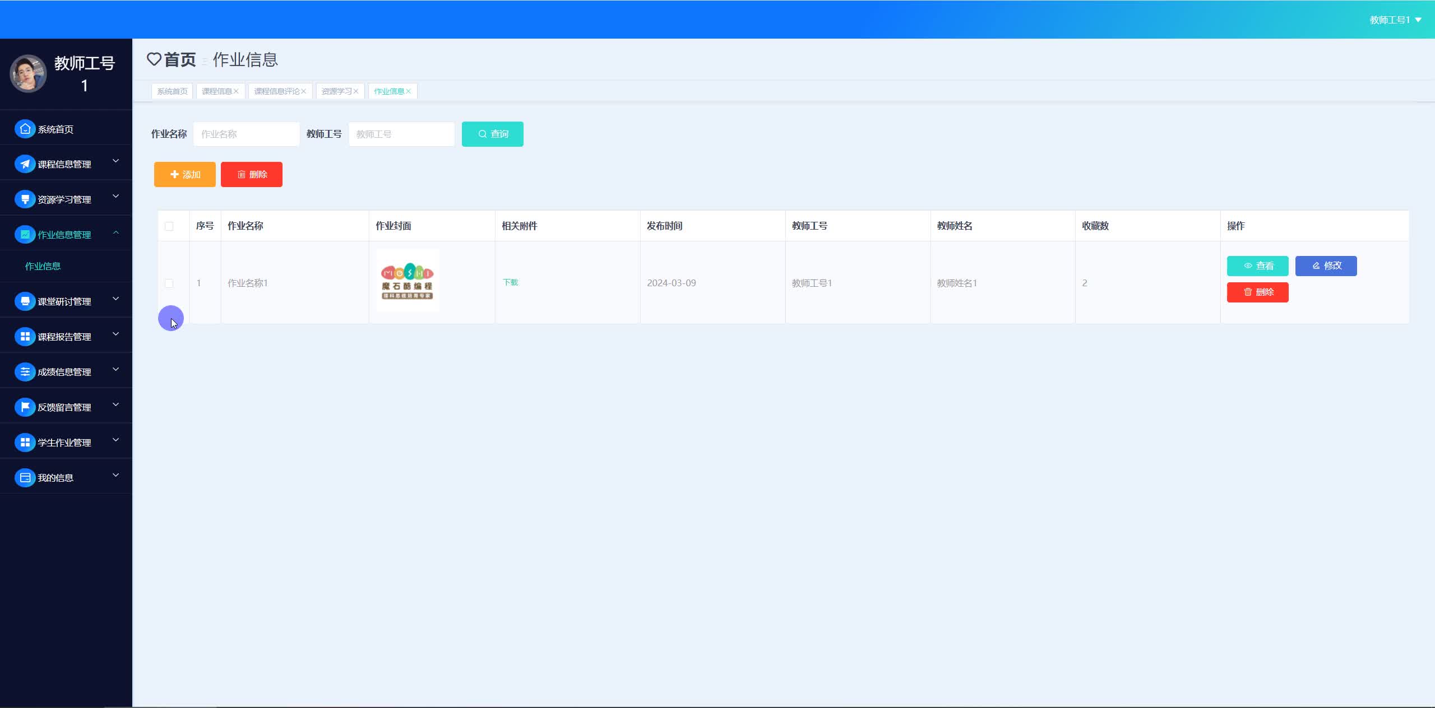Expand the 学生作业管理 chevron

tap(116, 440)
